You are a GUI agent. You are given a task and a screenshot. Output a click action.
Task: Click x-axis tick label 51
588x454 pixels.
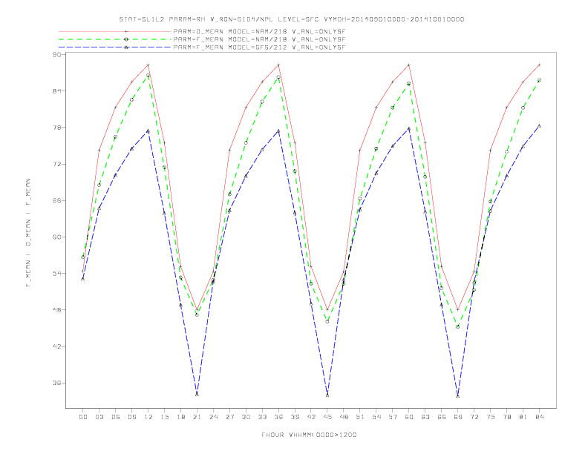click(x=360, y=417)
